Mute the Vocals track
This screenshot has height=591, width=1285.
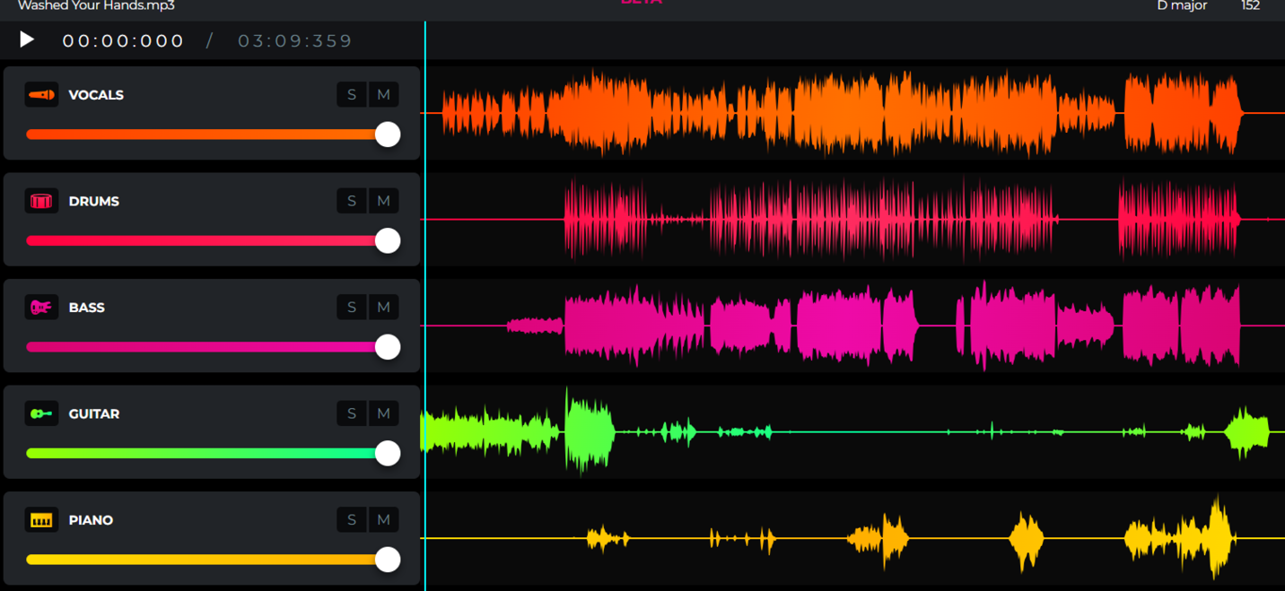tap(383, 95)
